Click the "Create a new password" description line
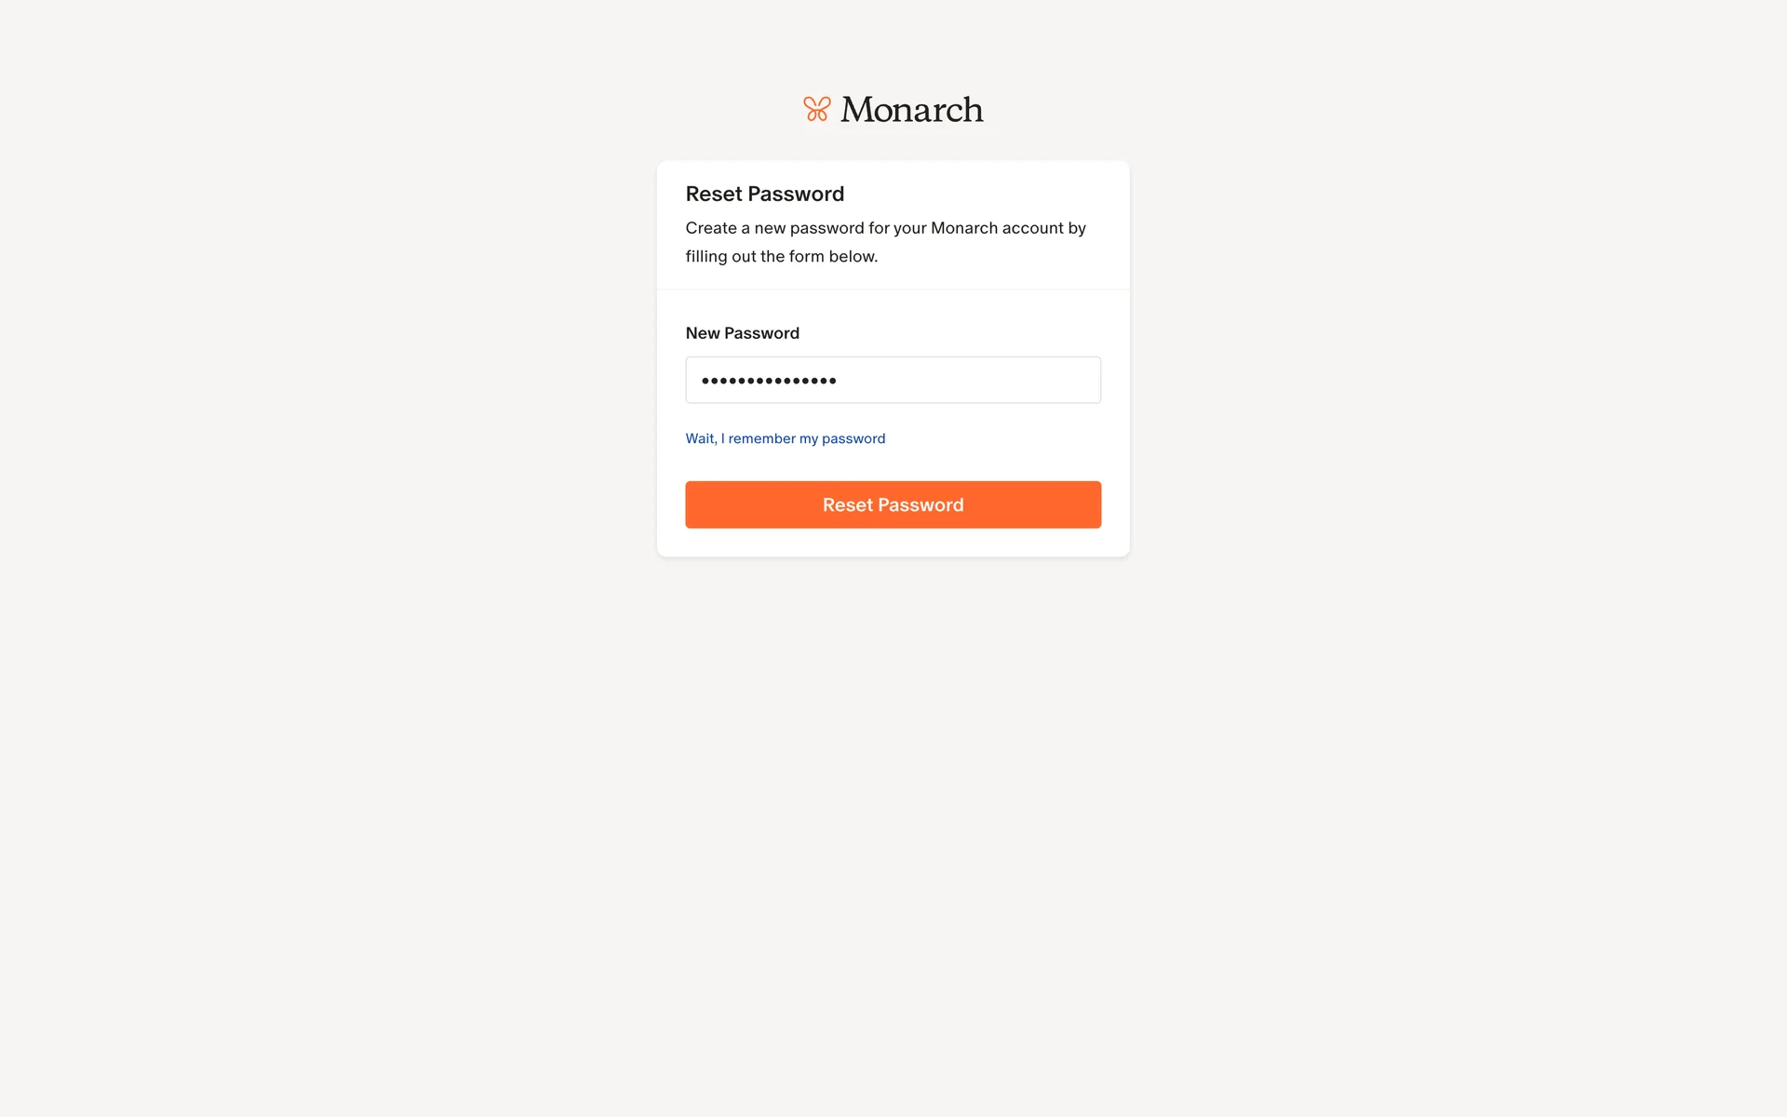1787x1117 pixels. pyautogui.click(x=886, y=228)
